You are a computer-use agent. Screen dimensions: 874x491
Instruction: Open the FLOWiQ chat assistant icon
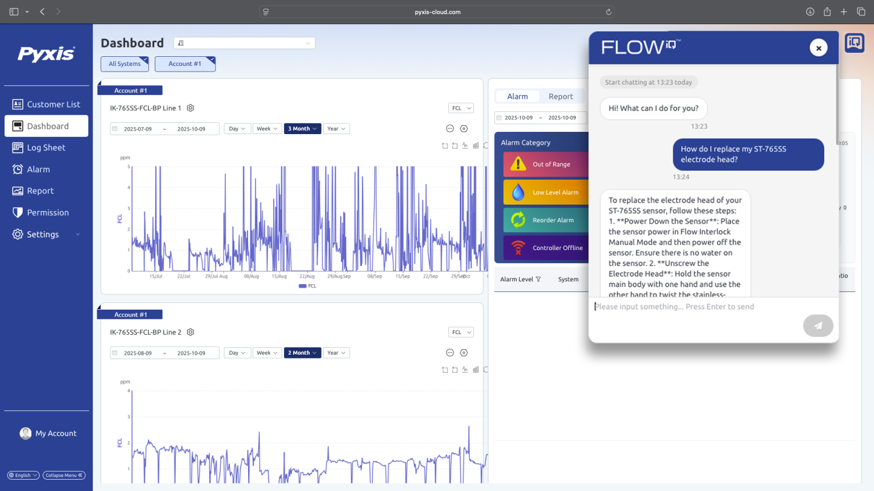pos(854,43)
